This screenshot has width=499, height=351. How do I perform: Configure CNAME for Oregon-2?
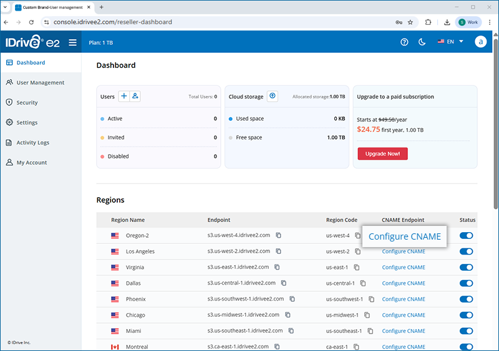(404, 236)
